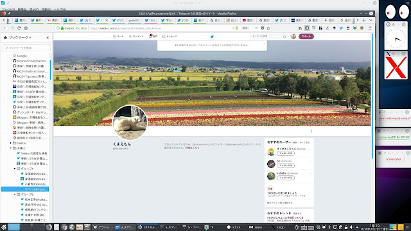Toggle the sidebar with the sidebar icon
The height and width of the screenshot is (231, 411).
(307, 28)
